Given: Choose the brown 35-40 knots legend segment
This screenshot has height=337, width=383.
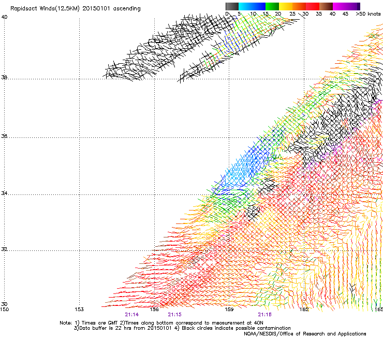Looking at the screenshot, I should coord(326,6).
